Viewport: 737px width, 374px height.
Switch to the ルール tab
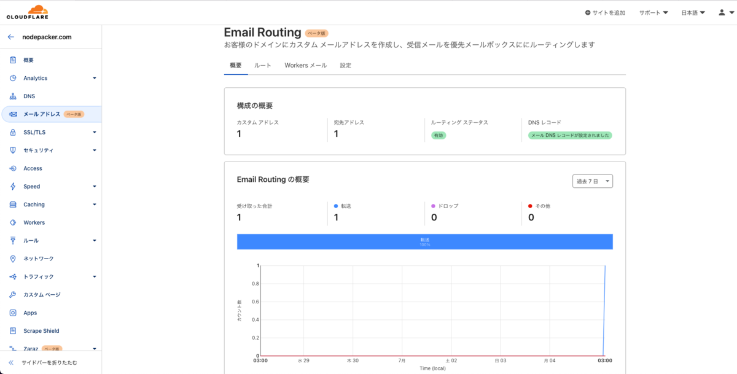coord(263,65)
